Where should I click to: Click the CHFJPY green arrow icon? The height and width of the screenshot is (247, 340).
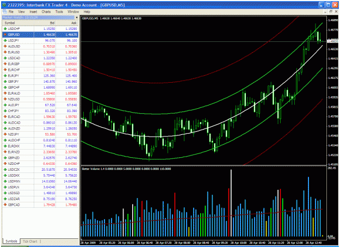coord(5,110)
